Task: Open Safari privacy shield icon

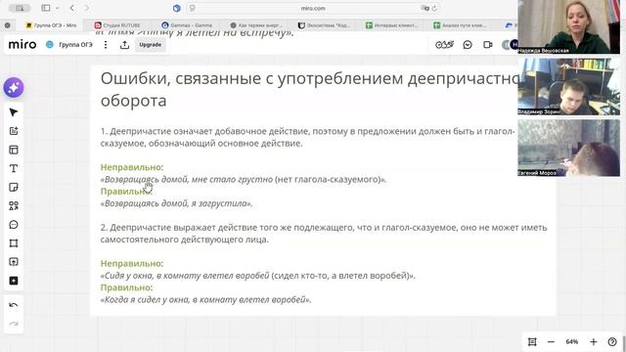Action: point(177,8)
